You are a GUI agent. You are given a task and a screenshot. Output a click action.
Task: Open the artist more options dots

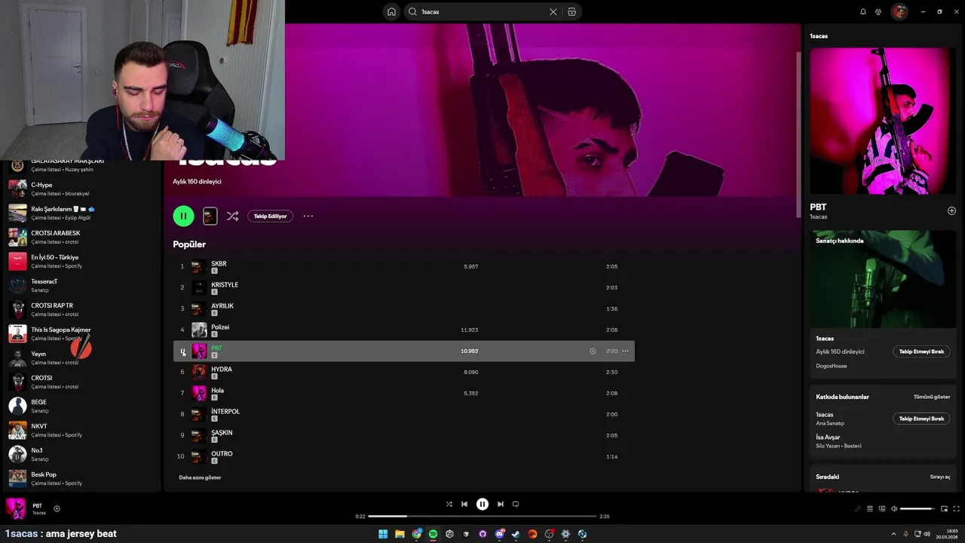tap(308, 216)
